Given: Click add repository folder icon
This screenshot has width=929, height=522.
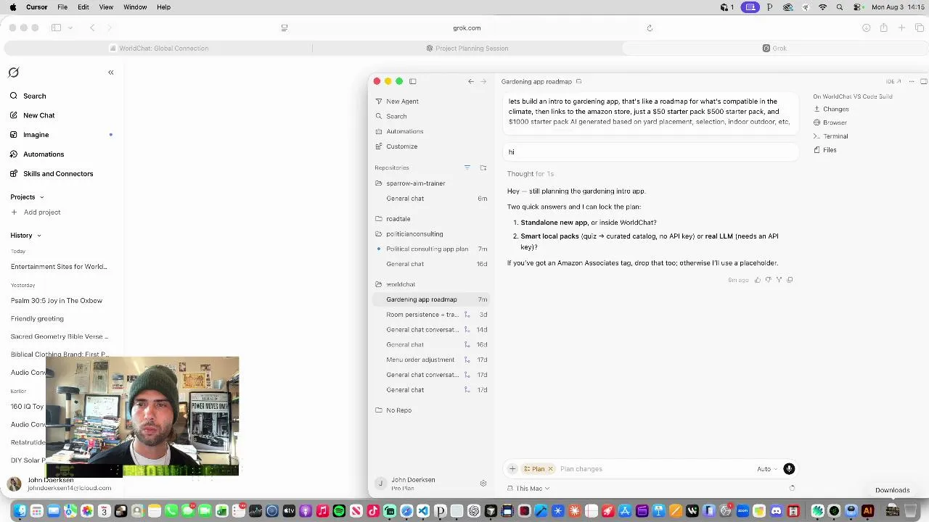Looking at the screenshot, I should pos(483,167).
